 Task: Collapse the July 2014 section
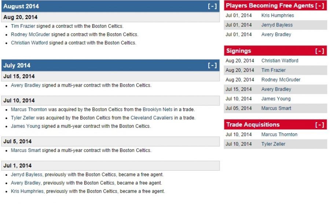[x=212, y=66]
